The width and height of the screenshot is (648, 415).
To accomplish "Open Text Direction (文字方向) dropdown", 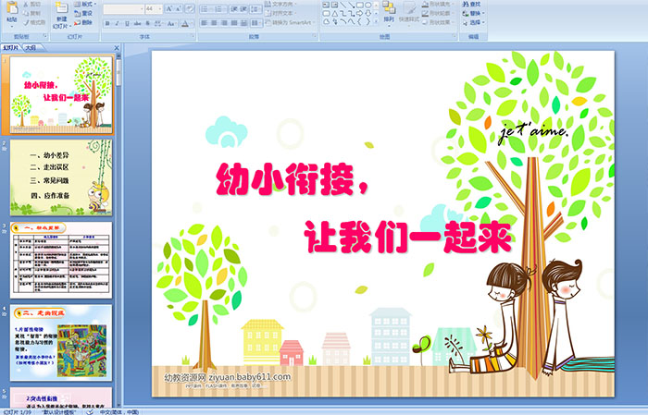I will (280, 4).
